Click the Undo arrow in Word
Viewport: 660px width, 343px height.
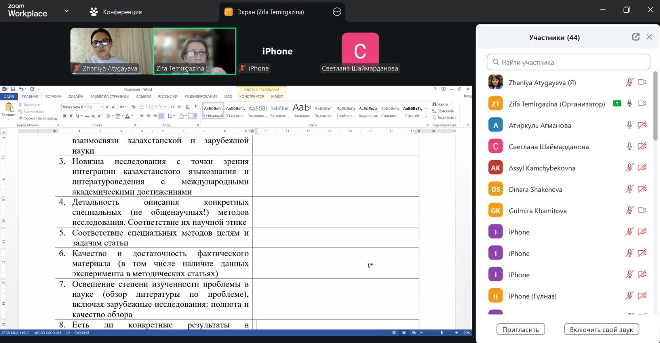click(21, 89)
